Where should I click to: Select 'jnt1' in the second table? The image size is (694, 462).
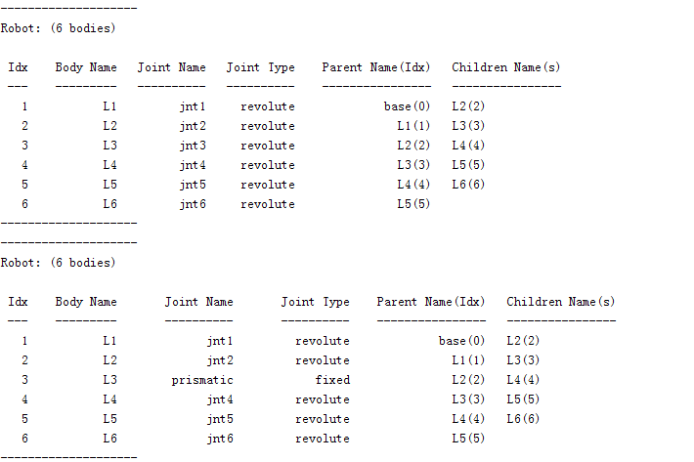coord(220,341)
